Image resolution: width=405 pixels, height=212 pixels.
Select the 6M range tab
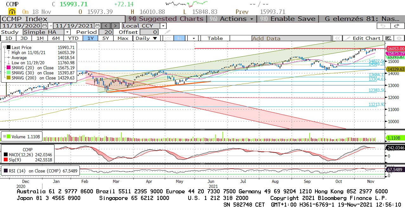pos(56,38)
